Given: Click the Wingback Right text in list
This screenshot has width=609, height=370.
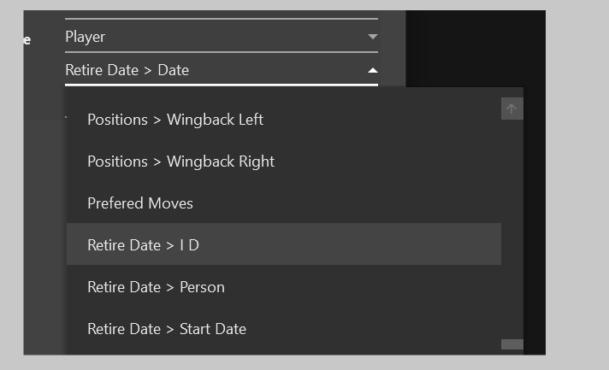Looking at the screenshot, I should (221, 162).
